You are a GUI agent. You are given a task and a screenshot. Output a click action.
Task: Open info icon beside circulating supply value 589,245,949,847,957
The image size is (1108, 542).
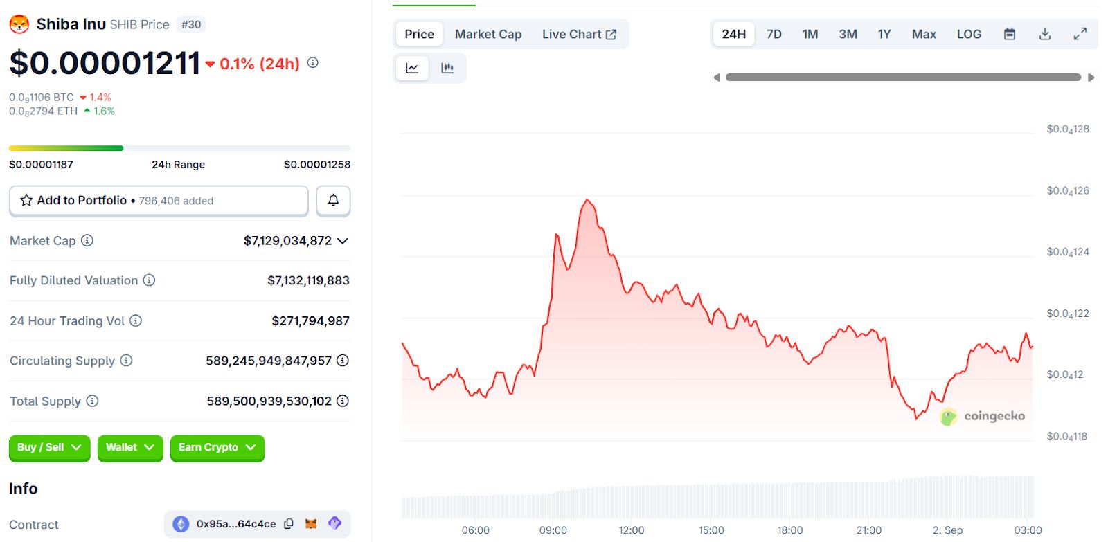click(x=343, y=361)
